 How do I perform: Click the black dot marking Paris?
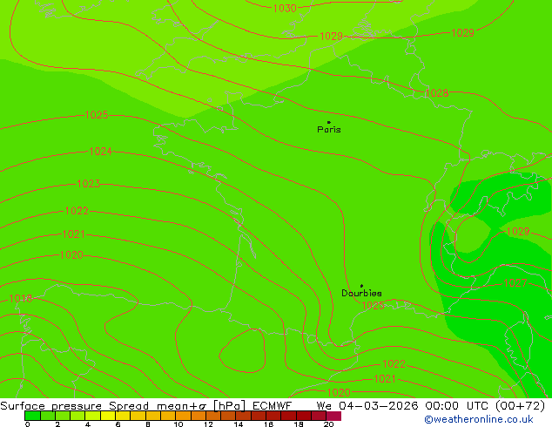click(329, 122)
